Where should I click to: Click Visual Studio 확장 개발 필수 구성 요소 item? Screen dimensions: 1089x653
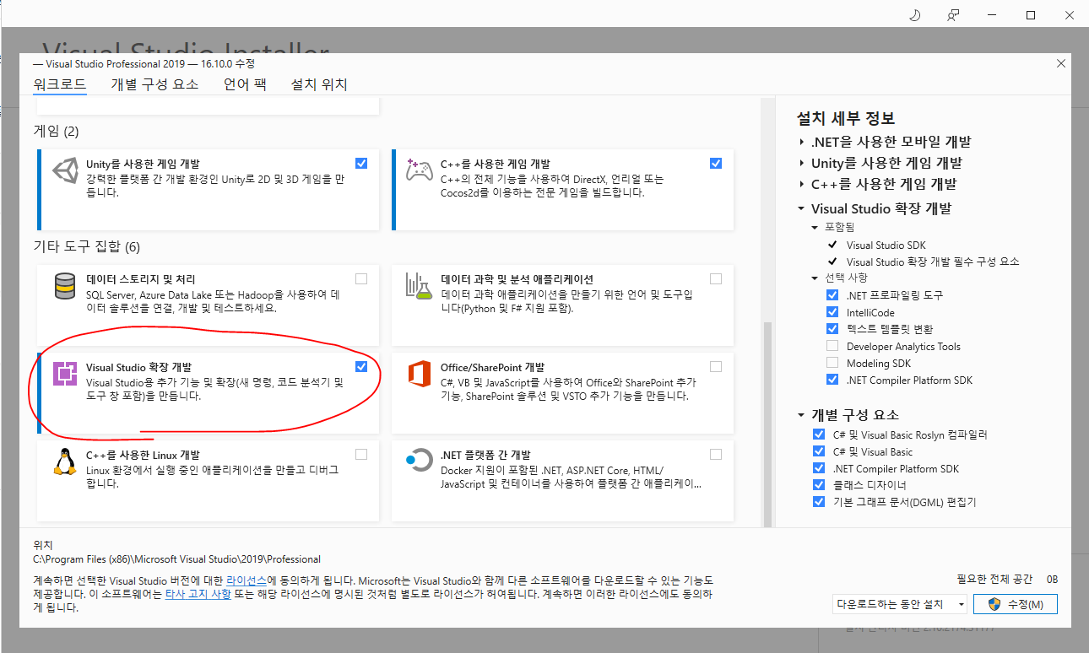click(x=933, y=262)
